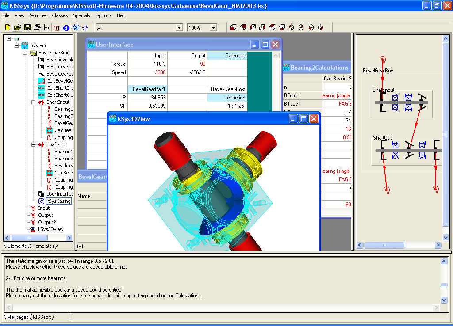
Task: Open the Classes menu
Action: tap(60, 15)
